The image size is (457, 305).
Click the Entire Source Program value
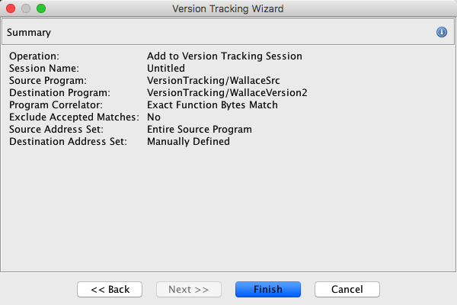tap(200, 130)
